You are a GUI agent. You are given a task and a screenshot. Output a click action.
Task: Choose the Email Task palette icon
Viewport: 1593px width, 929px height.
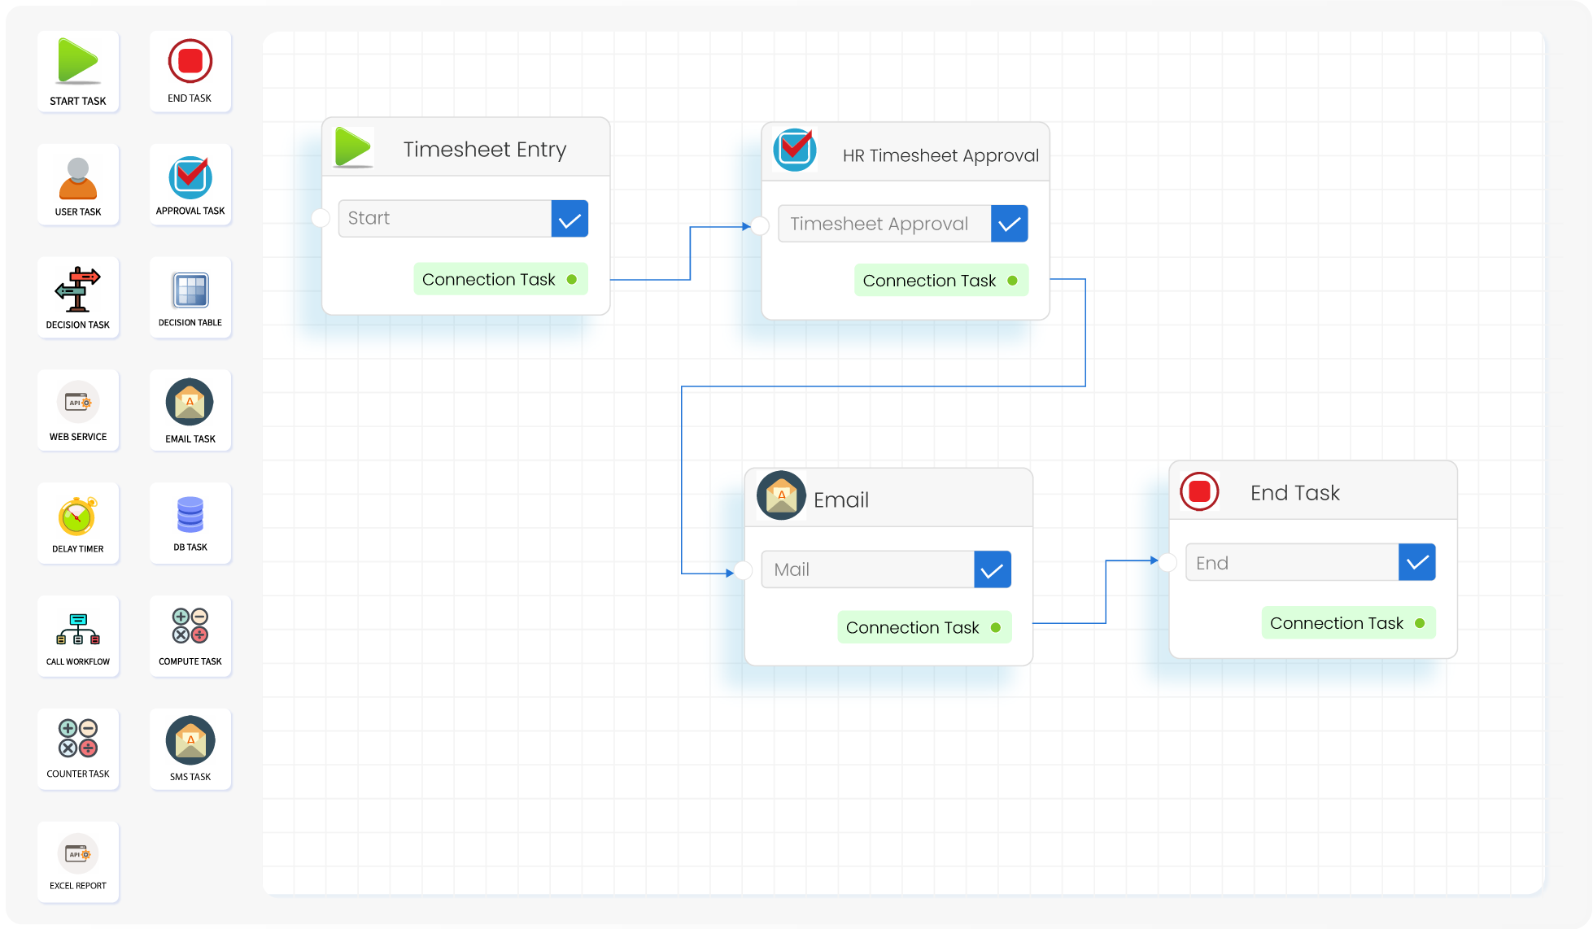[190, 402]
